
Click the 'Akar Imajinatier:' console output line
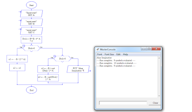[x=104, y=58]
